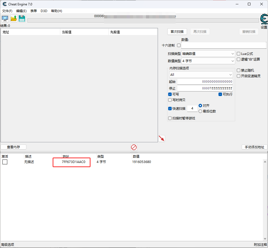Click the address list scroll up arrow
268x248 pixels.
click(x=265, y=162)
